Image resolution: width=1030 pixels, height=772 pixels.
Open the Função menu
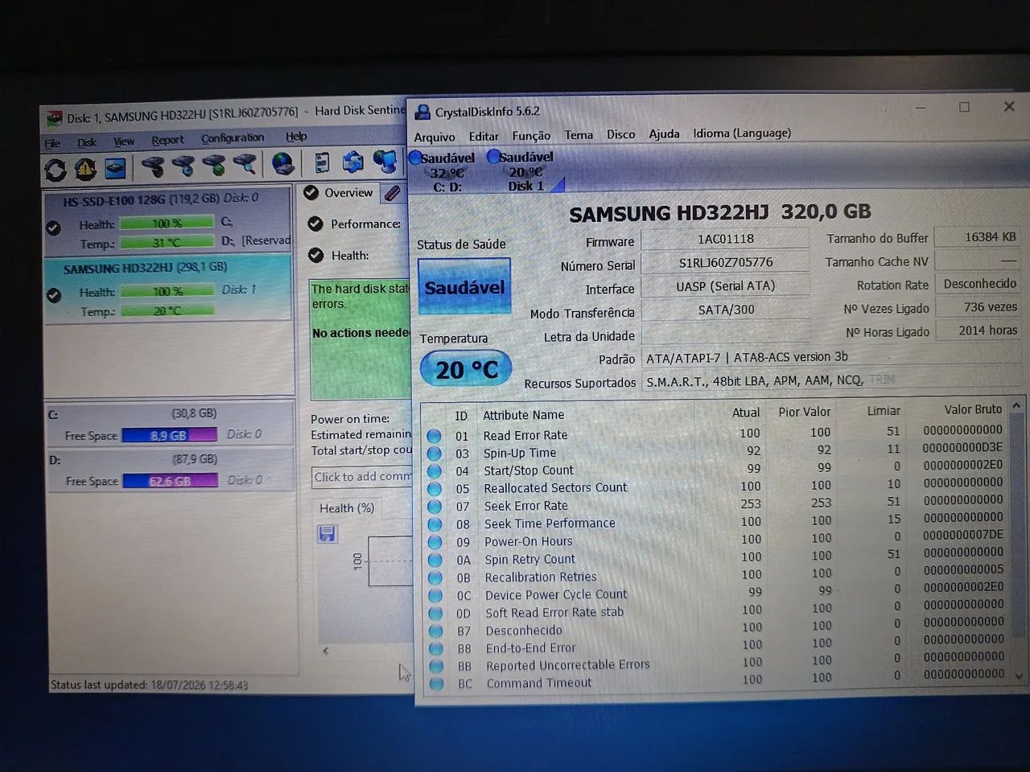[531, 136]
